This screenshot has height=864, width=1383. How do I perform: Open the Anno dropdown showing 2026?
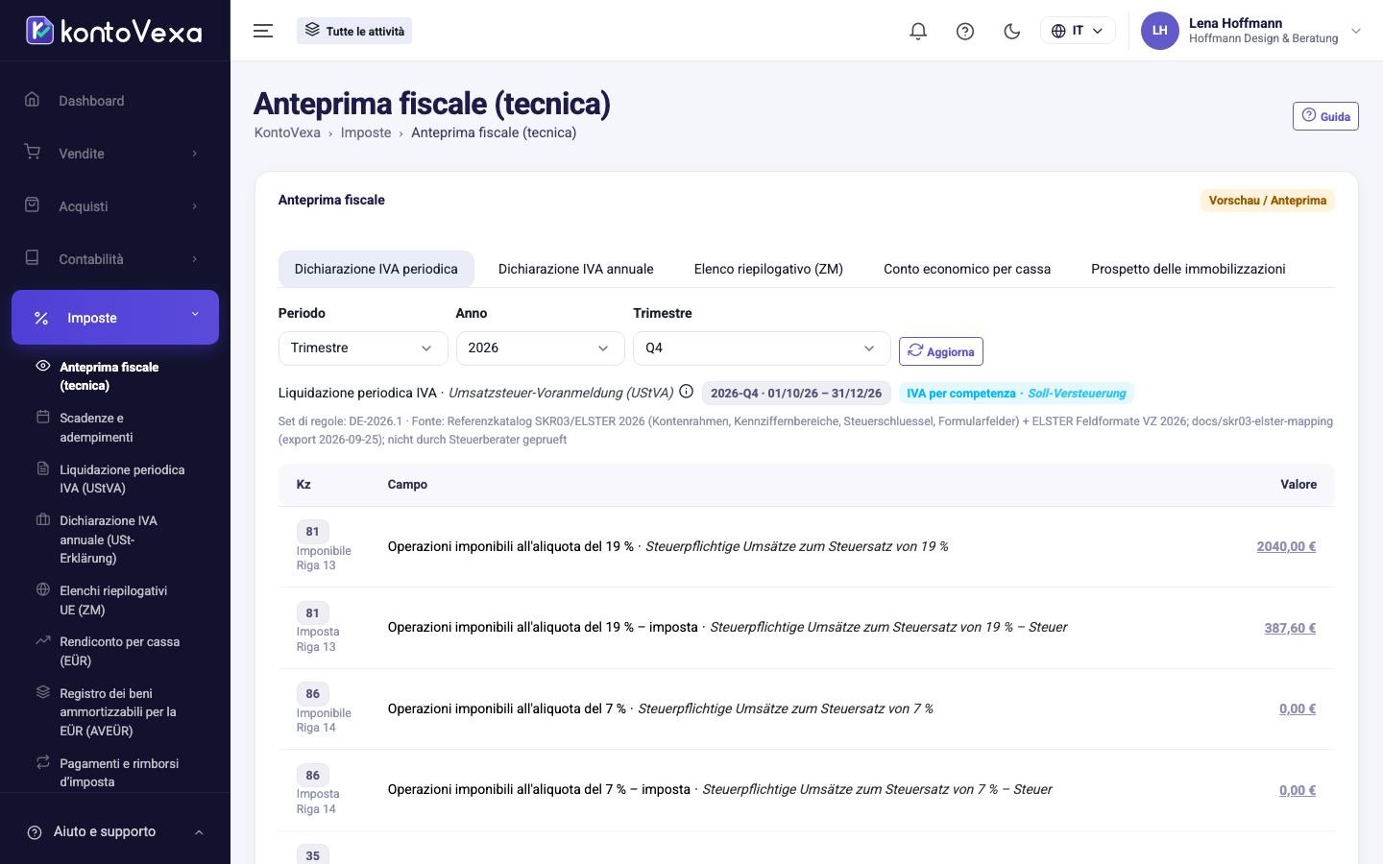point(541,348)
